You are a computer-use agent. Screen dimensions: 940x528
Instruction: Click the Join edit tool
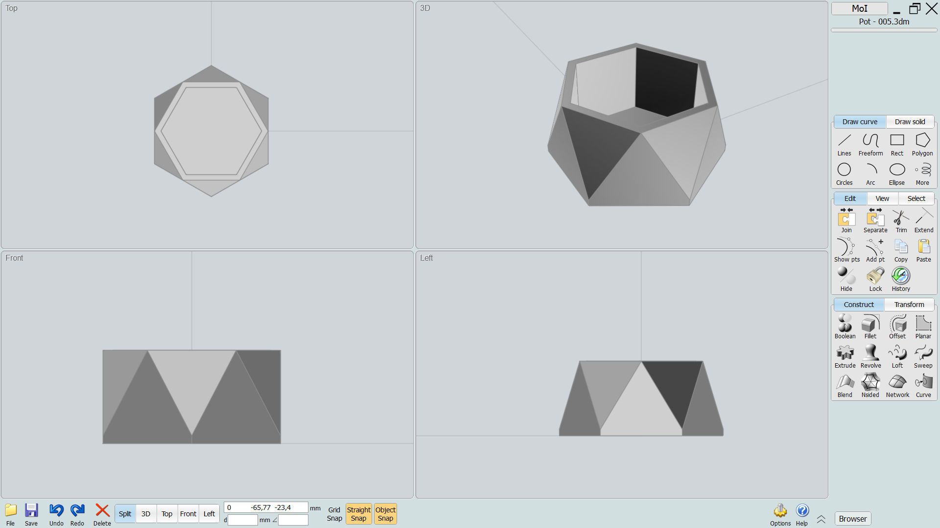coord(846,221)
